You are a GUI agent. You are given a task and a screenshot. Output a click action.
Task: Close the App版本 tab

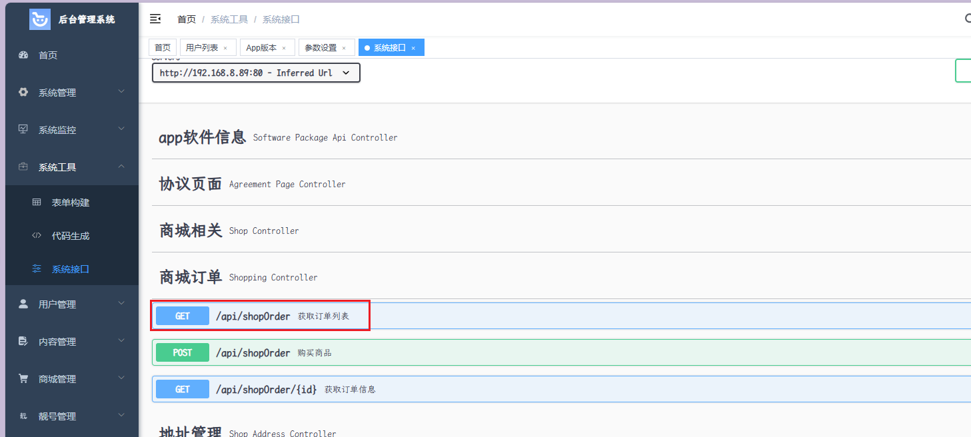coord(284,48)
